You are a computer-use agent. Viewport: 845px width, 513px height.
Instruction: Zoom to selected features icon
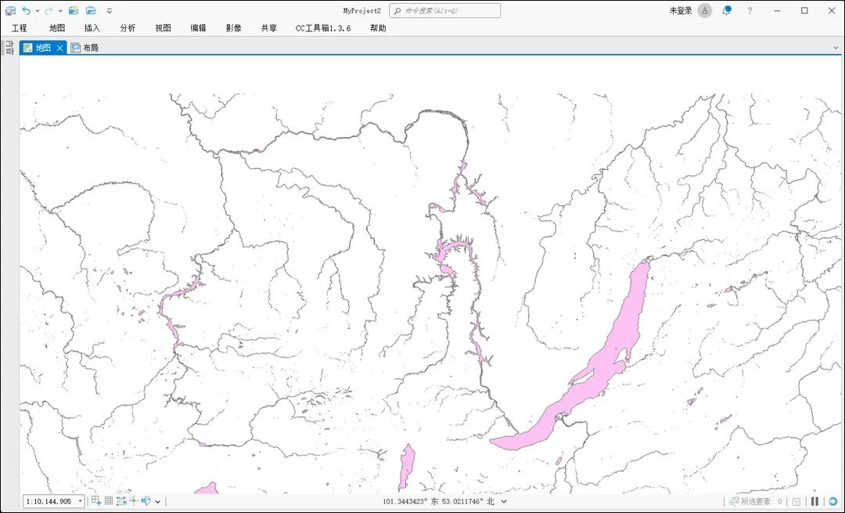796,501
